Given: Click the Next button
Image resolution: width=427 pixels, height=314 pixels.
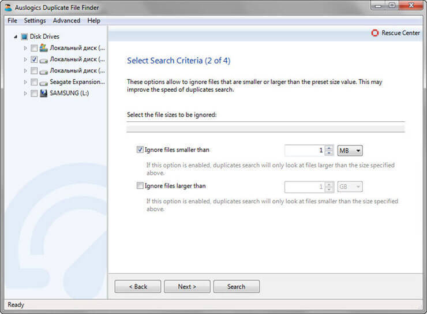Looking at the screenshot, I should (x=186, y=286).
